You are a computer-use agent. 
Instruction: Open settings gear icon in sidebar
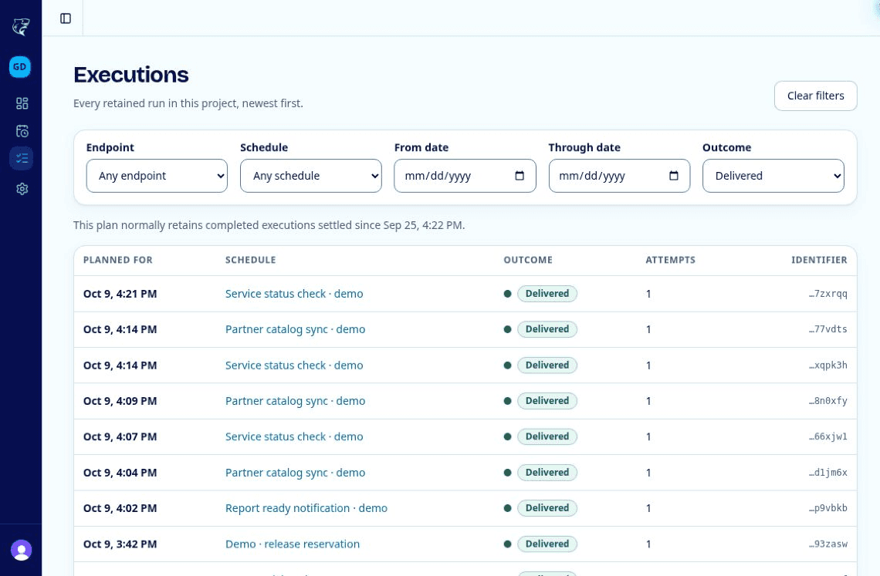[22, 189]
